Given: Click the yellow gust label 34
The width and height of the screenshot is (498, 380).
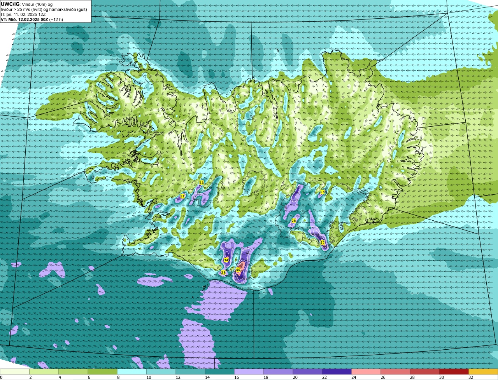Looking at the screenshot, I should click(x=226, y=260).
